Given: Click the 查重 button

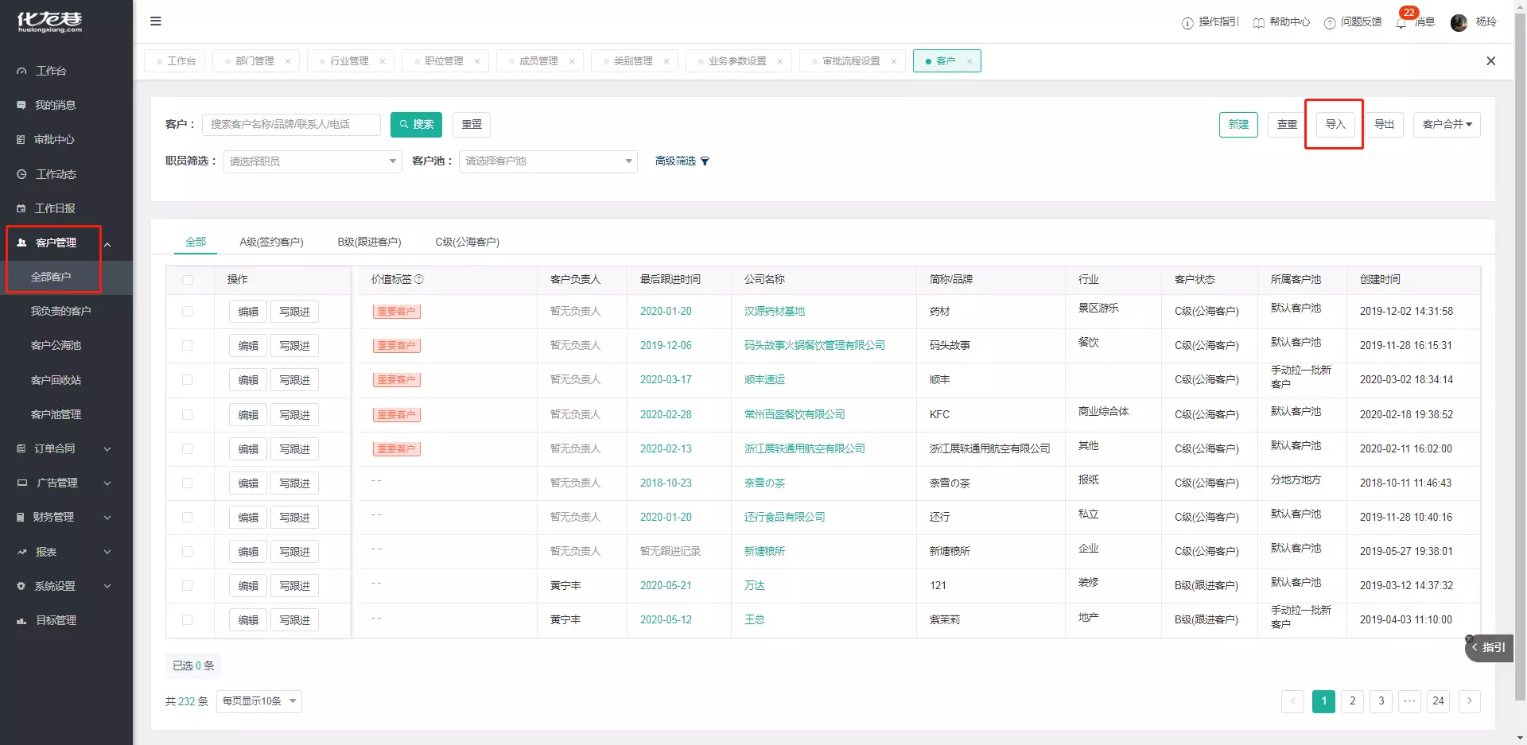Looking at the screenshot, I should coord(1287,124).
